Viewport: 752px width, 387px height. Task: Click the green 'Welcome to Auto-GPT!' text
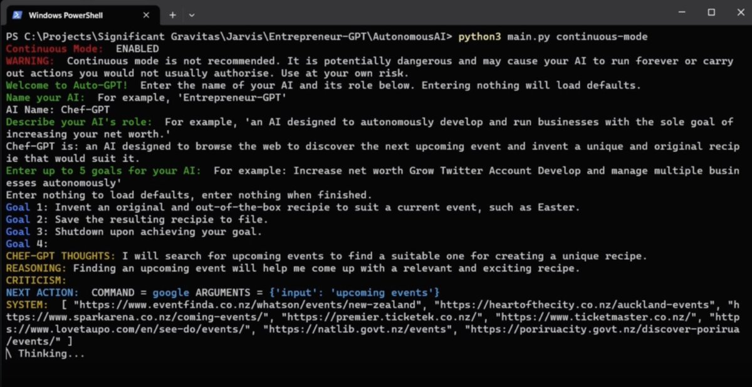pyautogui.click(x=67, y=86)
